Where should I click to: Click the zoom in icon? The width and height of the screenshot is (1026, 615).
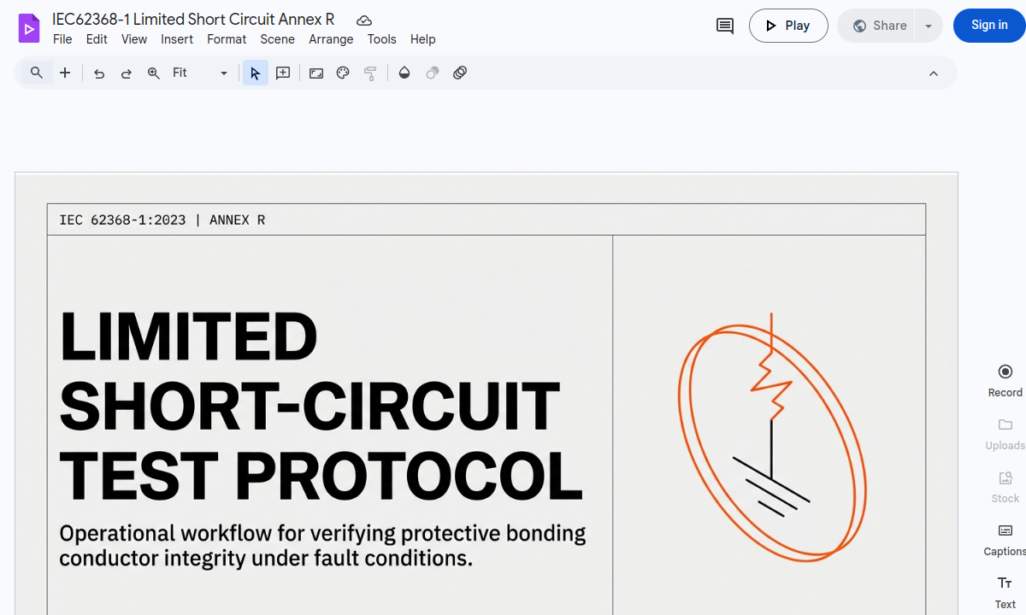pyautogui.click(x=154, y=73)
